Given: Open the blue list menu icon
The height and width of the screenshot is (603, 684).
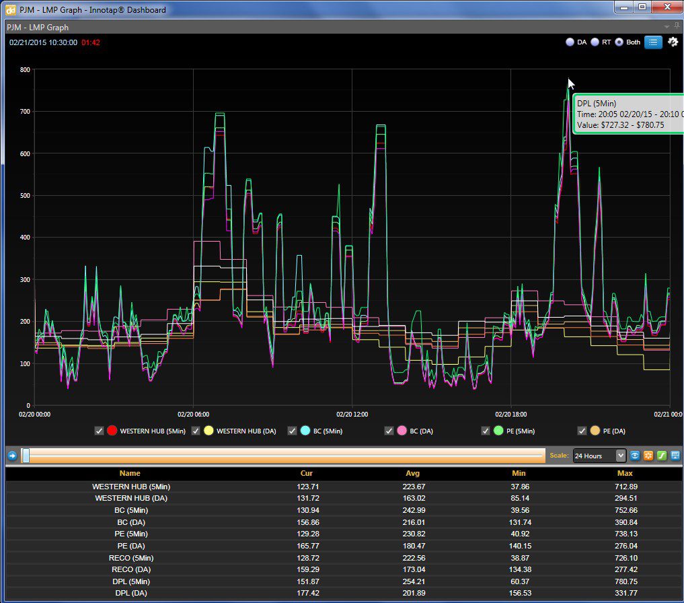Looking at the screenshot, I should tap(653, 42).
